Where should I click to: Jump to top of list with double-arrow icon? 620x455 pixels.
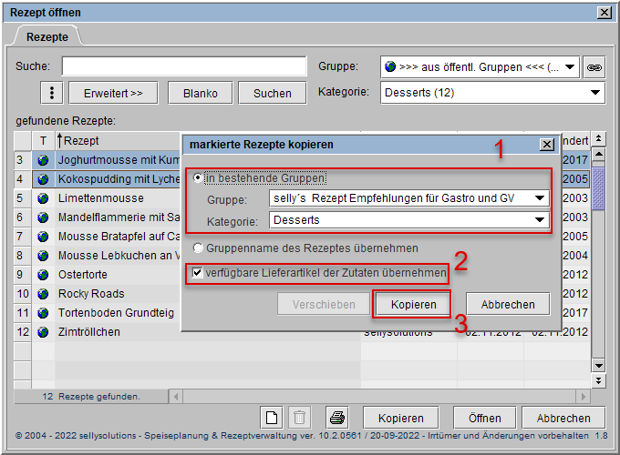point(599,139)
